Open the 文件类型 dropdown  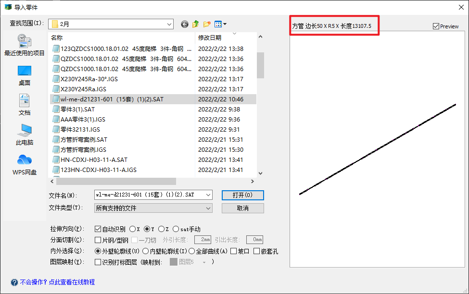[x=208, y=208]
